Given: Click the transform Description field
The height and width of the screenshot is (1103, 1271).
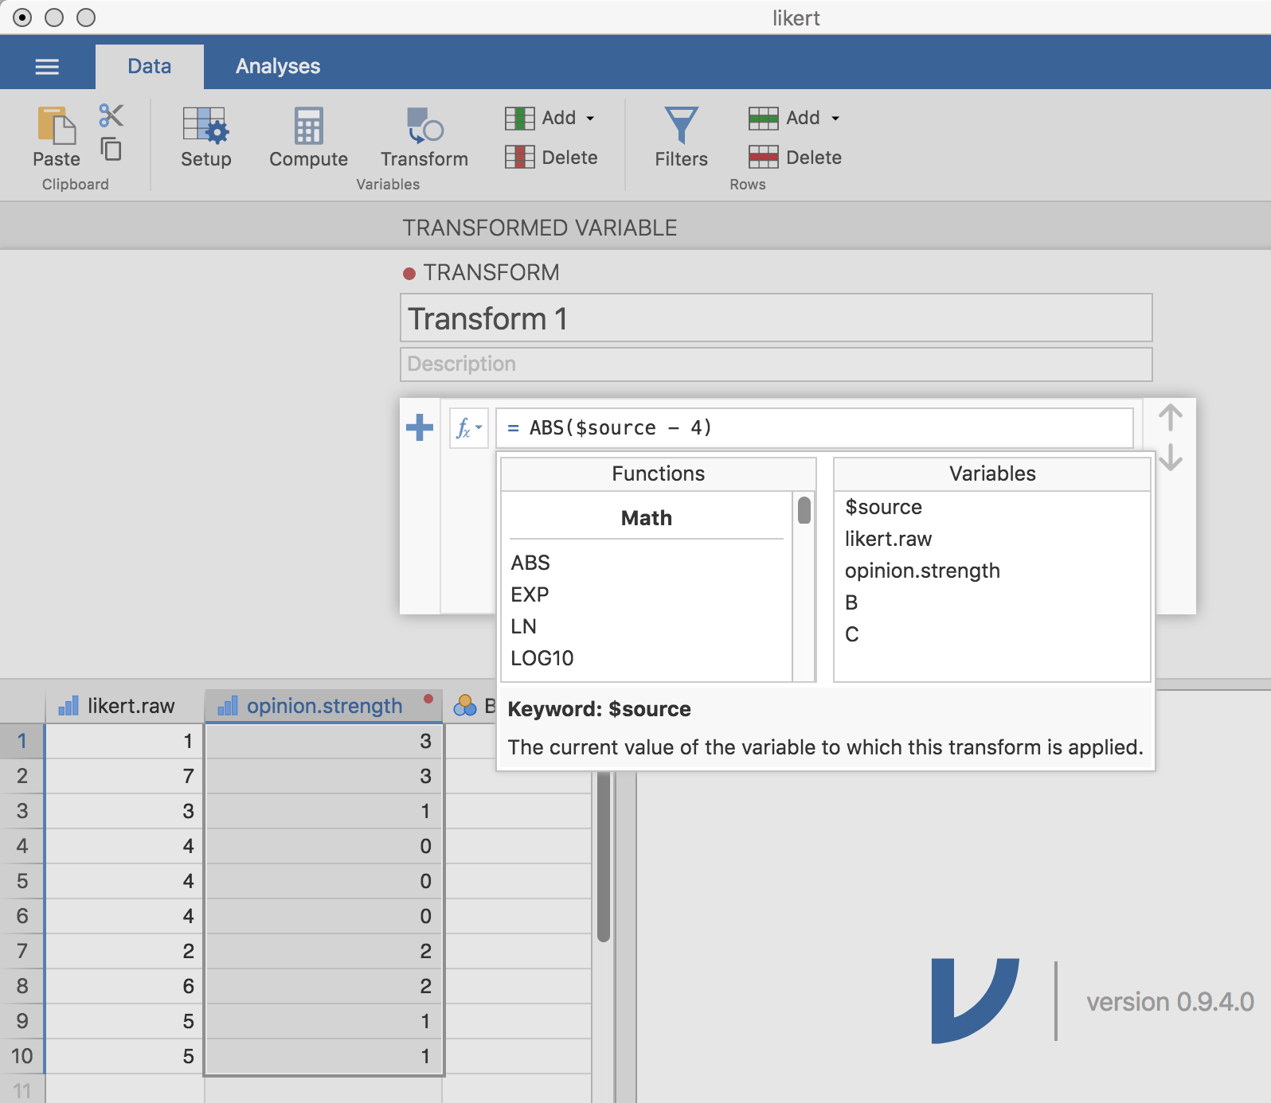Looking at the screenshot, I should coord(776,364).
